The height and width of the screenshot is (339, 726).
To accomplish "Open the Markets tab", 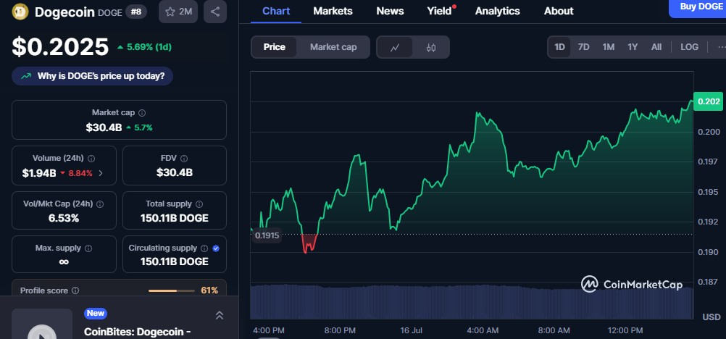I will (333, 11).
